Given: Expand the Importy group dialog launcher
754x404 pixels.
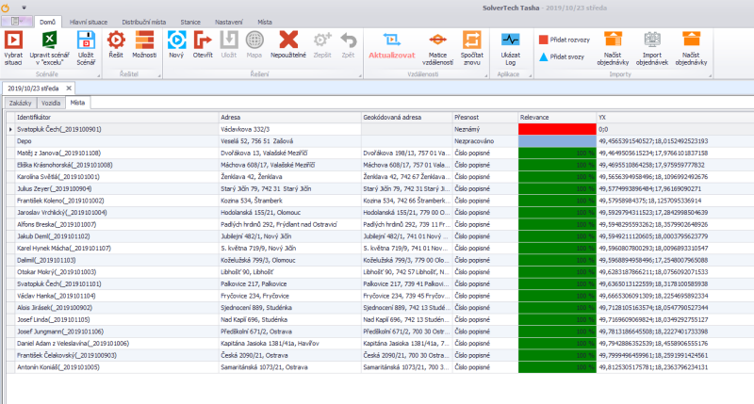Looking at the screenshot, I should [710, 75].
